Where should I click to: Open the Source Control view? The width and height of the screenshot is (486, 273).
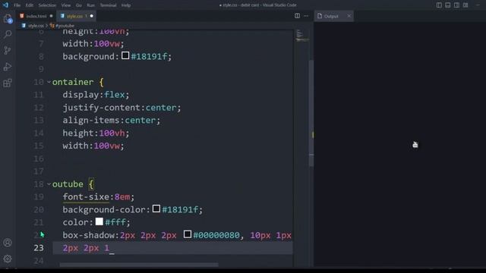pos(8,50)
